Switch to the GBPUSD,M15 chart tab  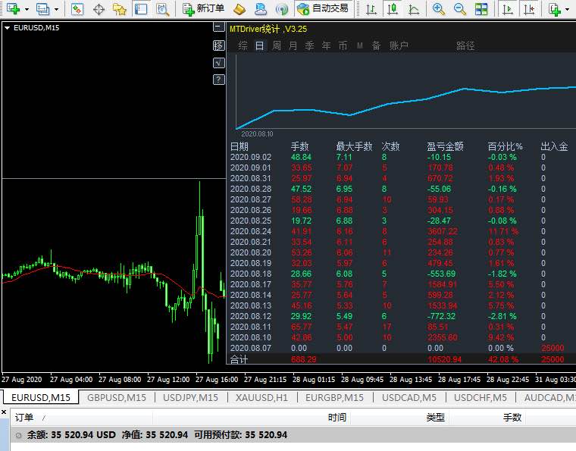(117, 398)
